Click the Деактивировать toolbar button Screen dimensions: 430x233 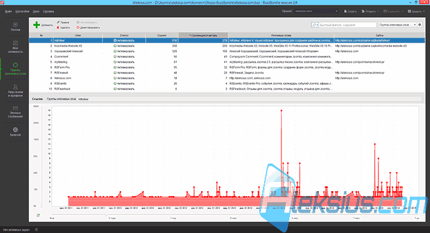[88, 28]
